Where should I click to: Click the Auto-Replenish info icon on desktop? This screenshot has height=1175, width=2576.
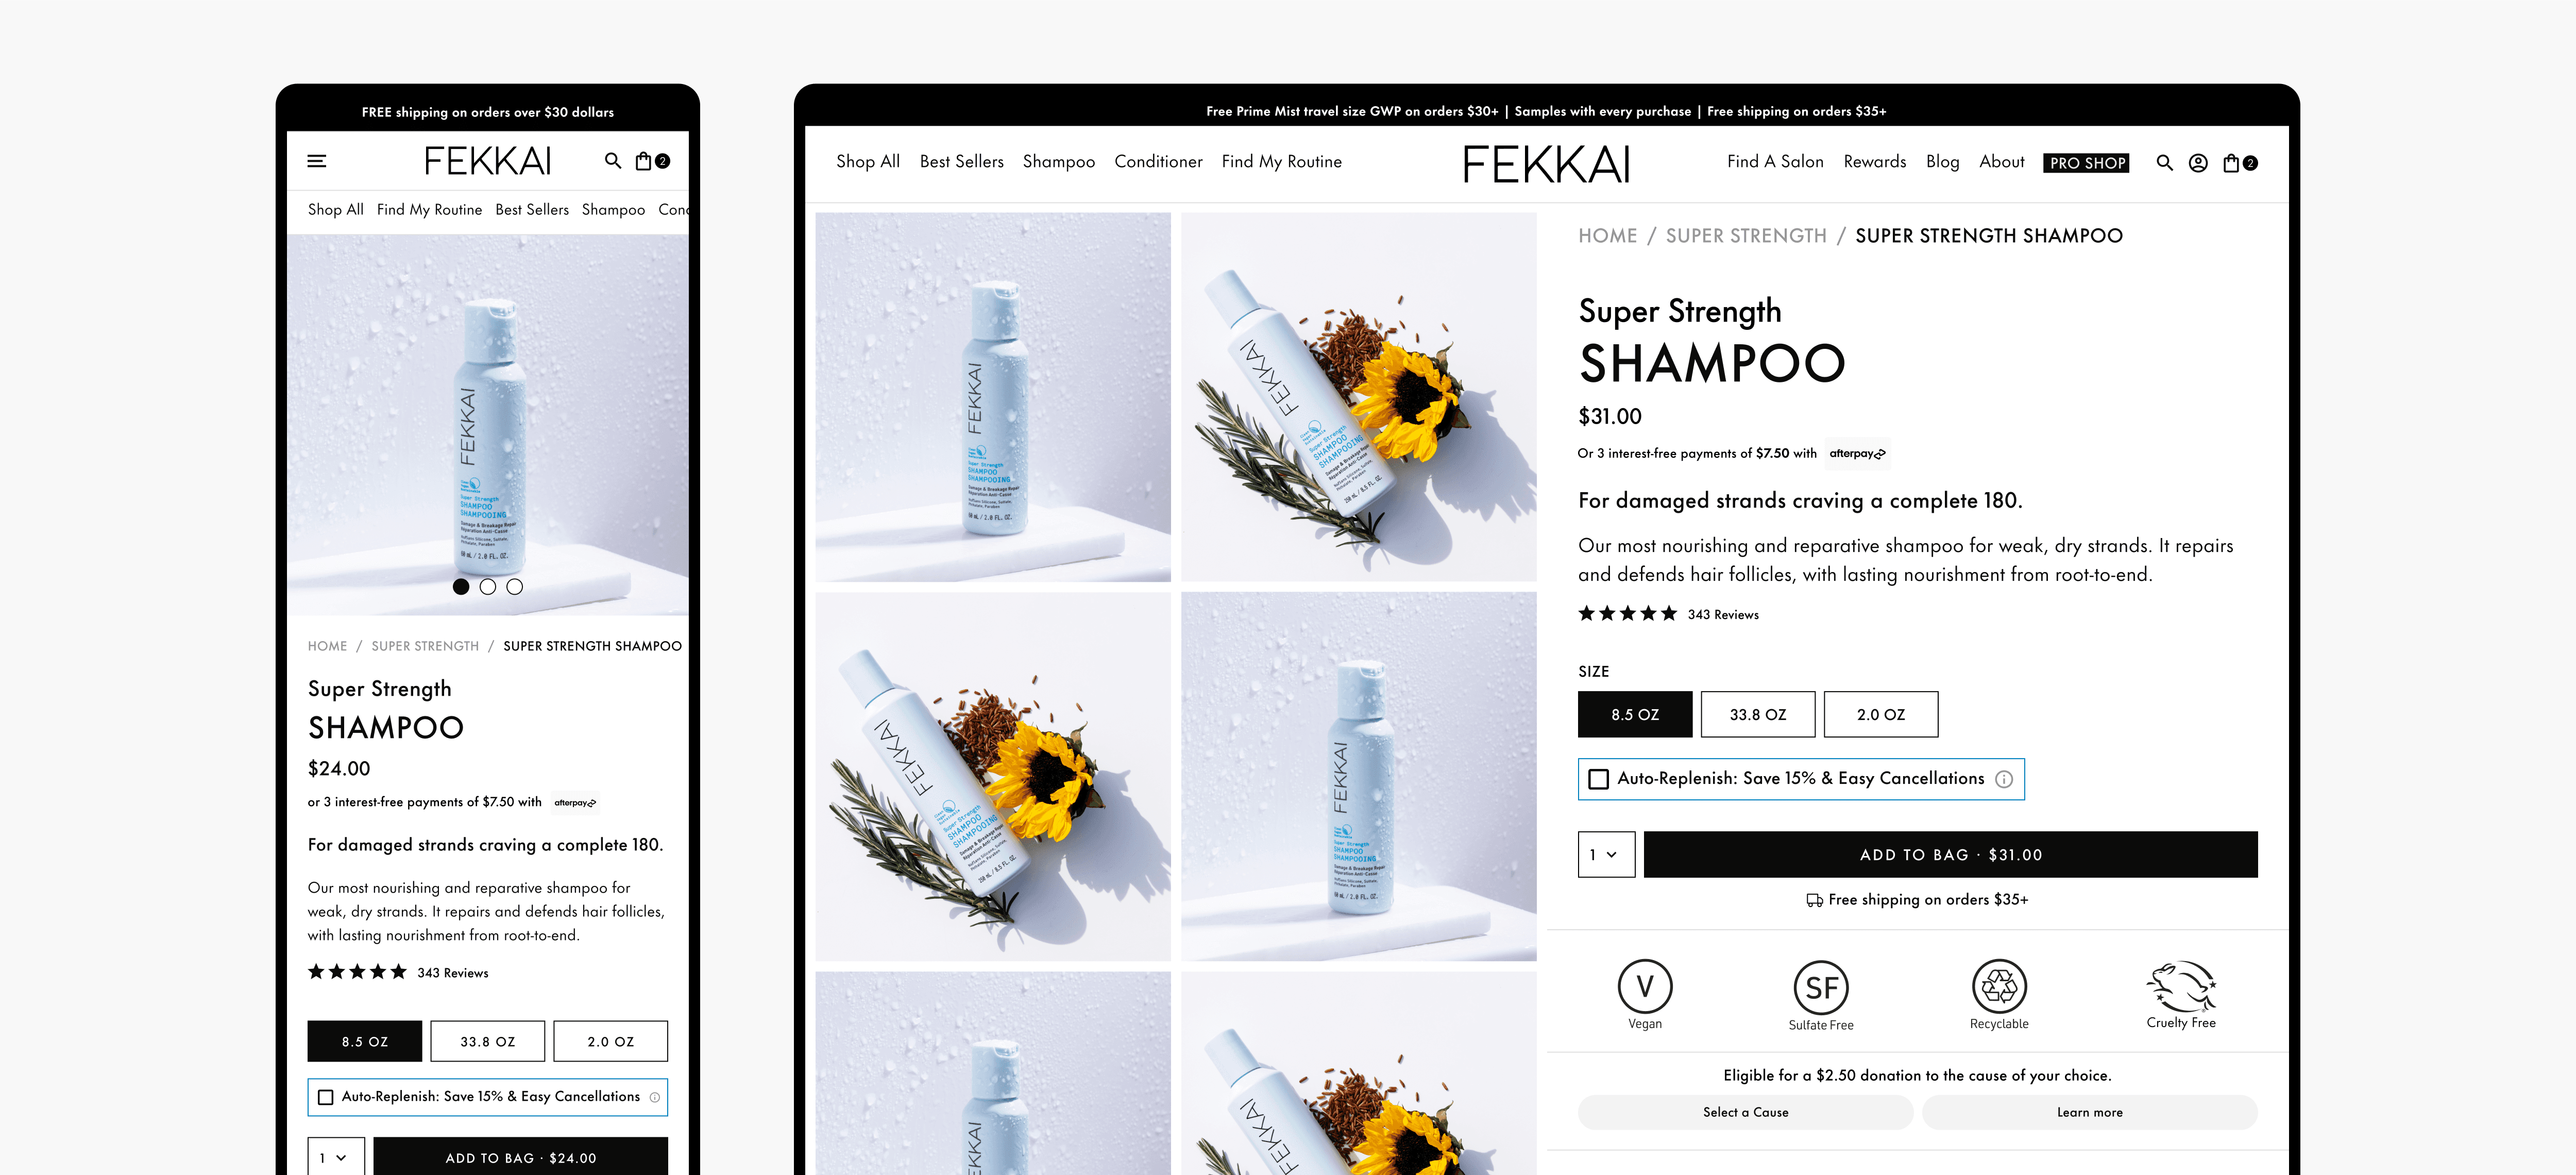point(2004,779)
